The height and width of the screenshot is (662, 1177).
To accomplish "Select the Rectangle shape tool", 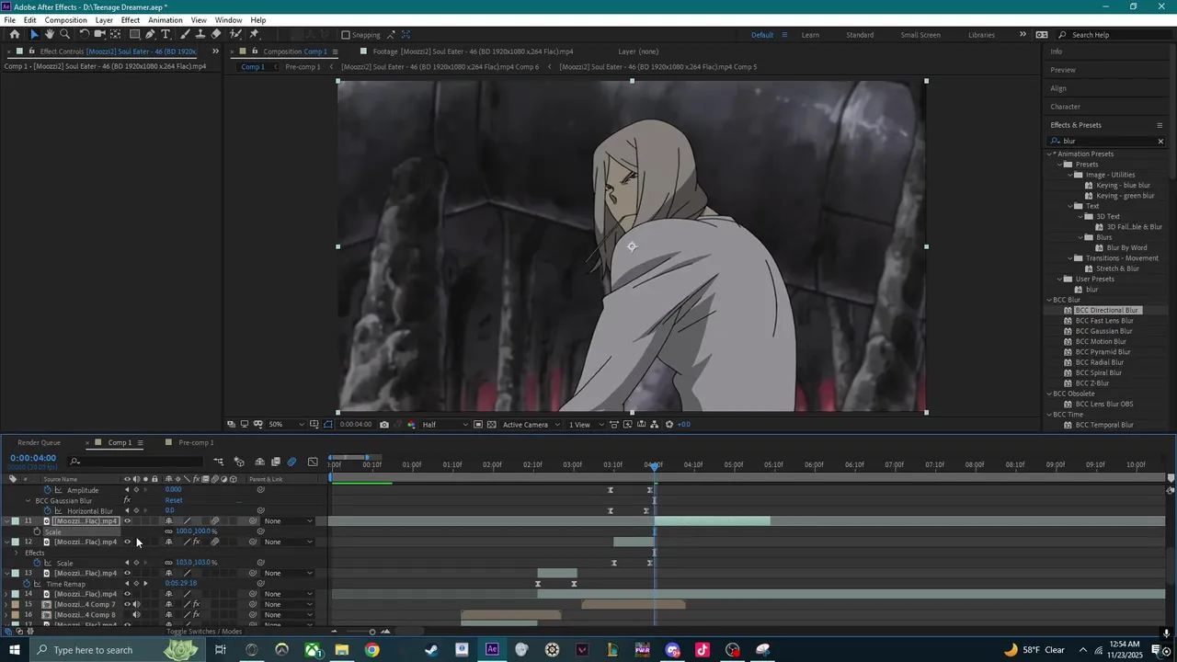I will tap(134, 34).
